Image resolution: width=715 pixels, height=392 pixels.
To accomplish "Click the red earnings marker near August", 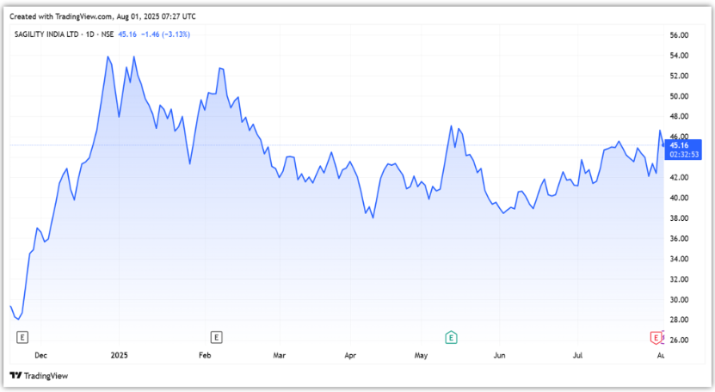I will point(656,336).
